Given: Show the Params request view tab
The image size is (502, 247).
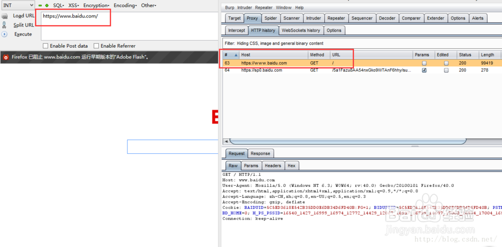Looking at the screenshot, I should tap(251, 165).
